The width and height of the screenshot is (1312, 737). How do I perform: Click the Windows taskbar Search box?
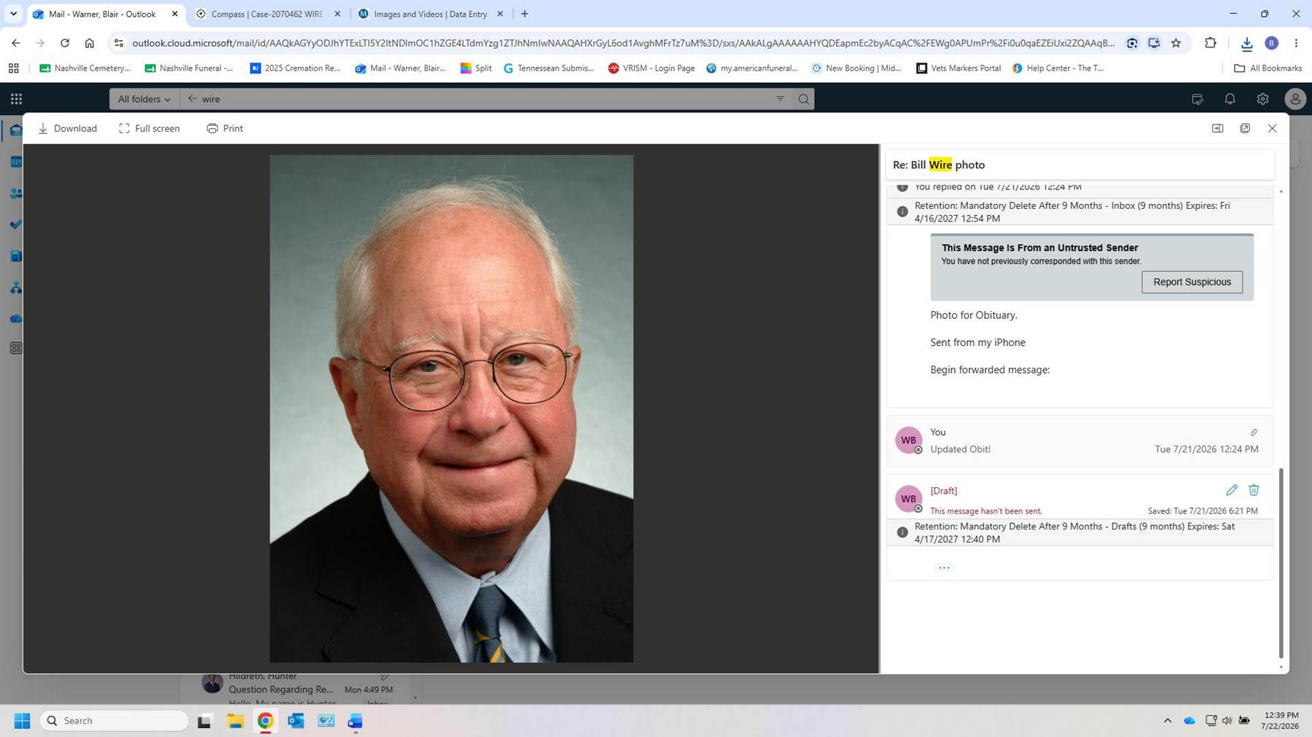pos(114,720)
